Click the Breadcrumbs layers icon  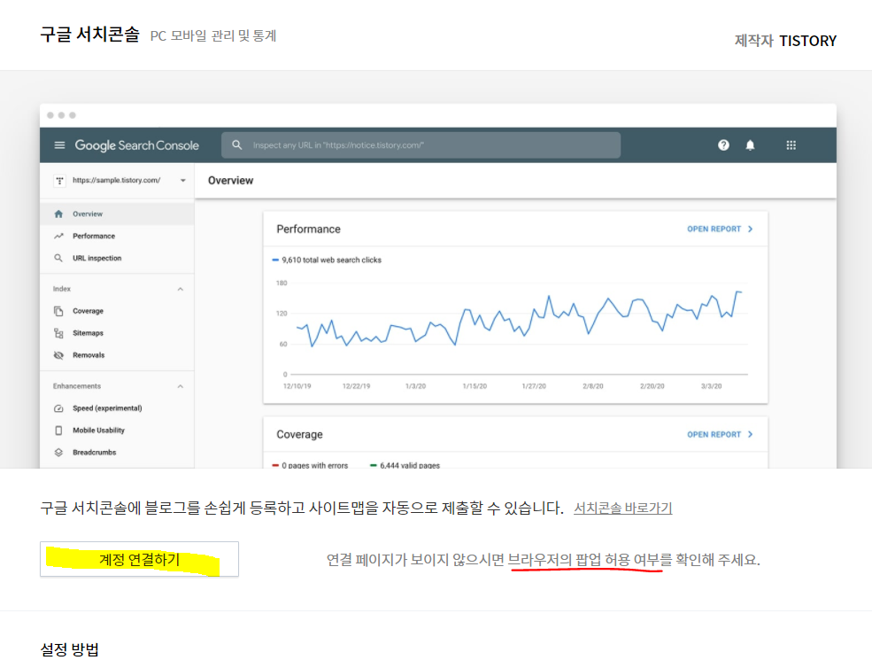coord(58,453)
